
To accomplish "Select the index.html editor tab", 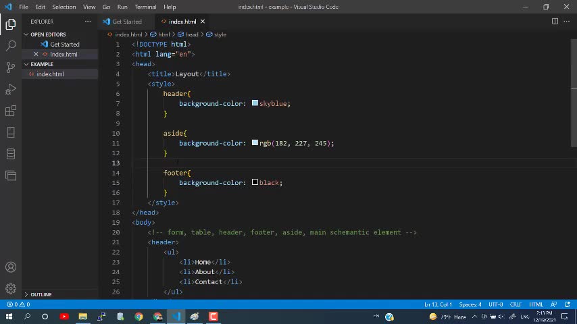I will coord(182,22).
